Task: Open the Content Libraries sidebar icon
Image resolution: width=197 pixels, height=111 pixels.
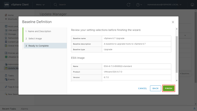Action: click(6, 42)
